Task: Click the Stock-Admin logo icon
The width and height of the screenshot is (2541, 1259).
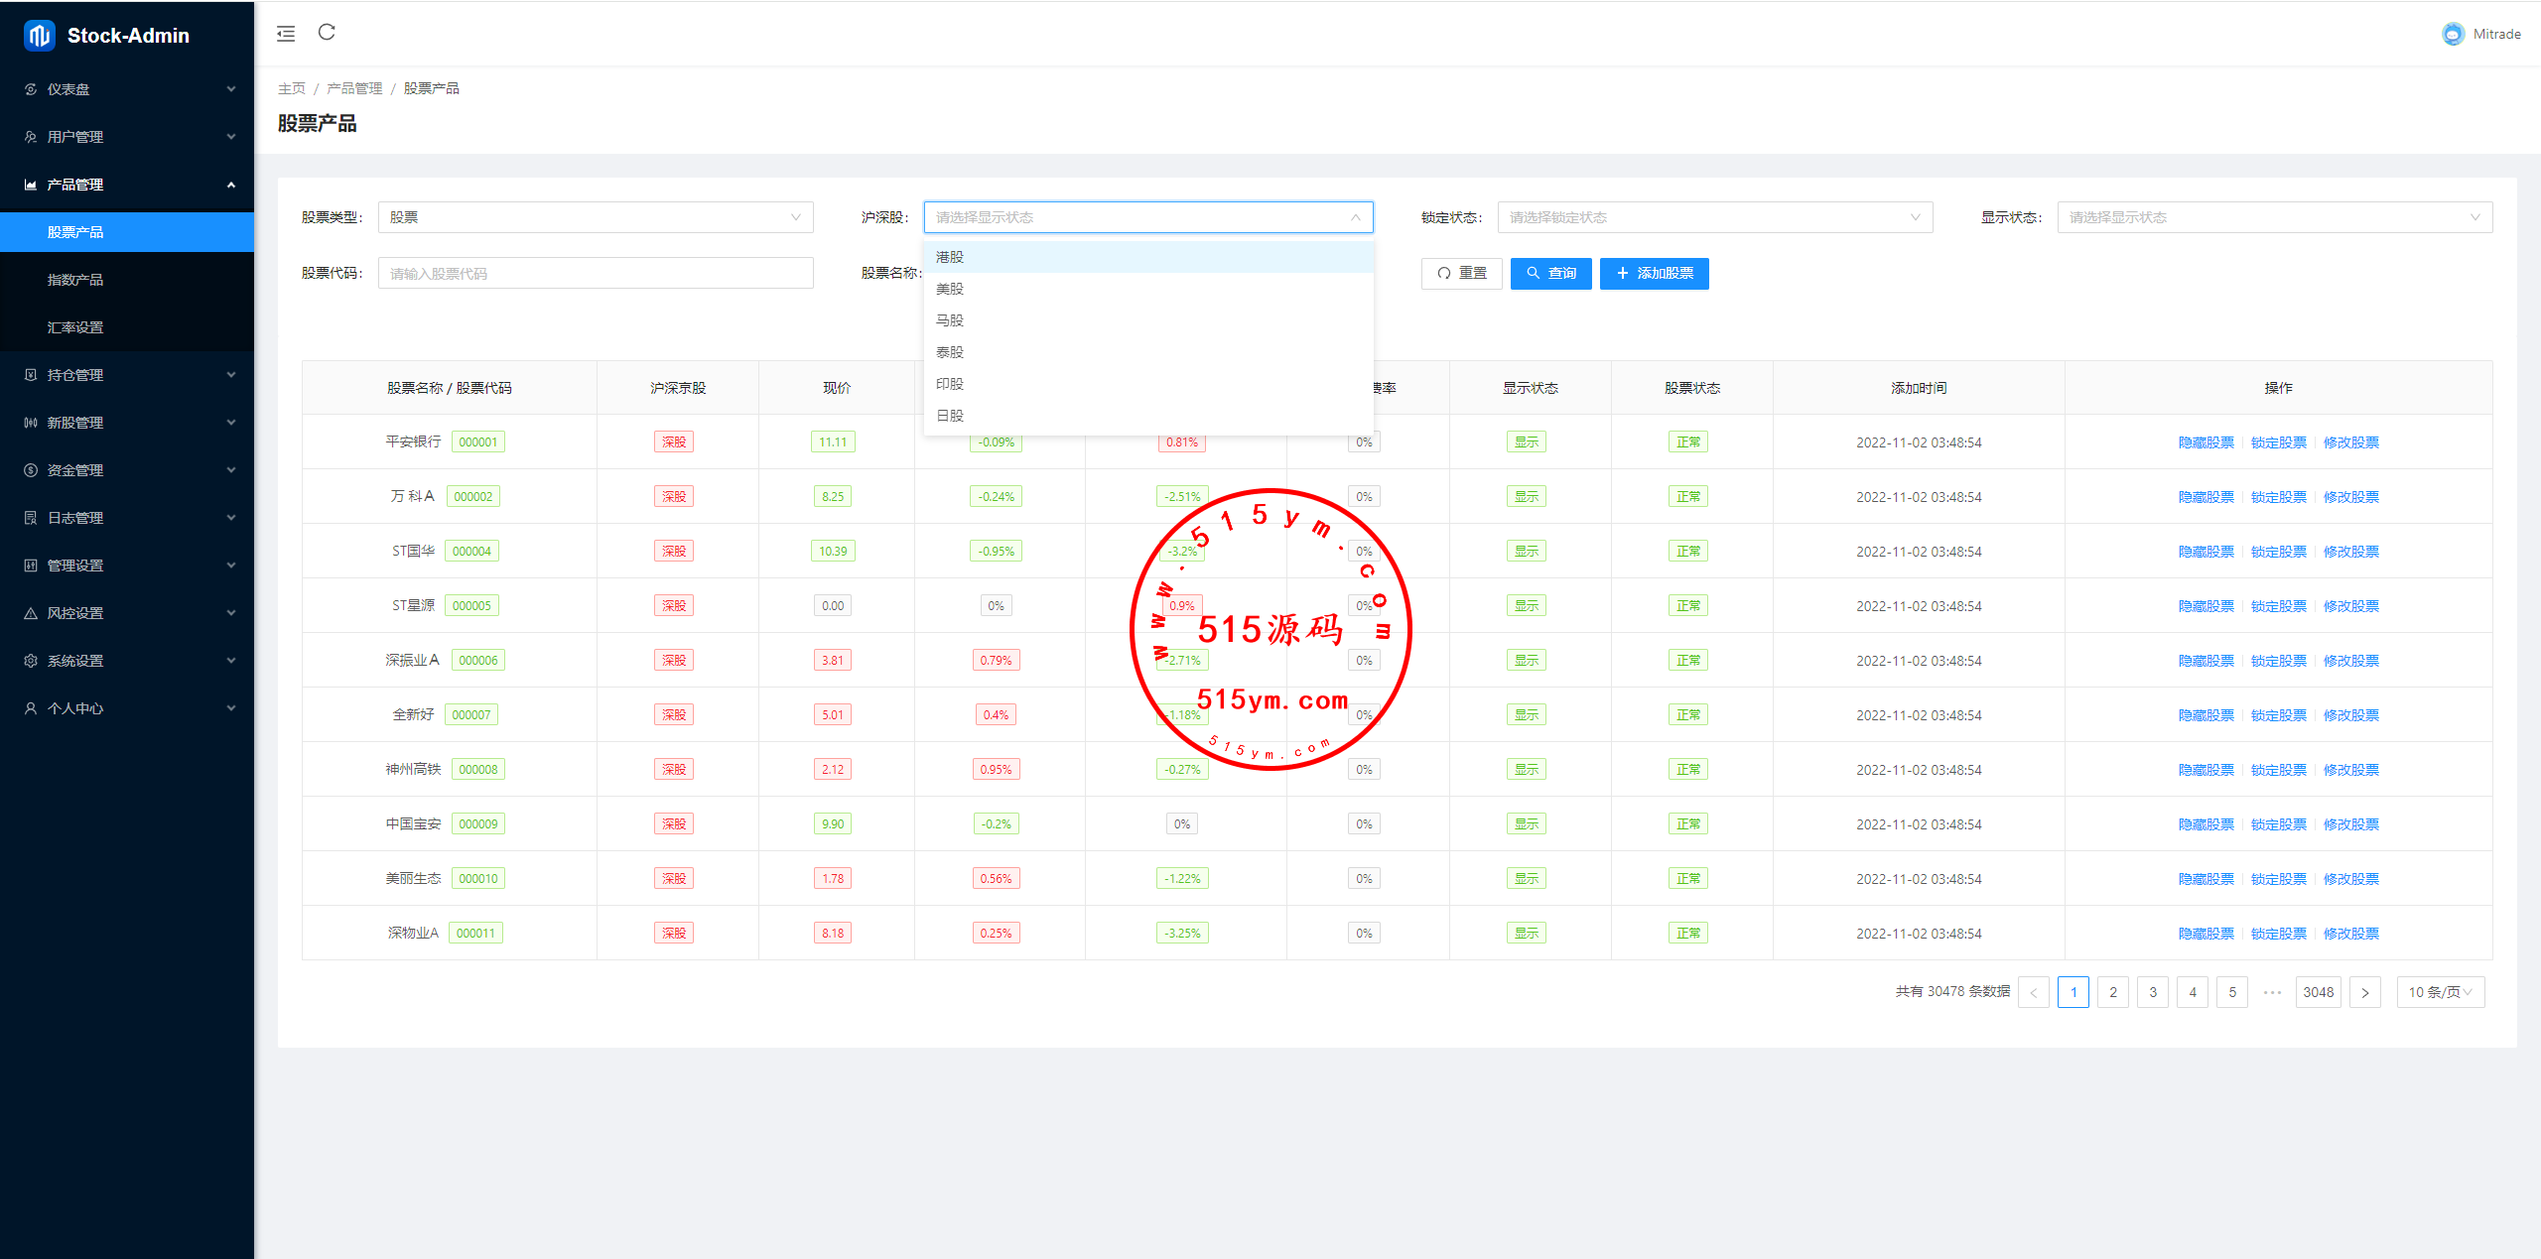Action: click(x=39, y=36)
